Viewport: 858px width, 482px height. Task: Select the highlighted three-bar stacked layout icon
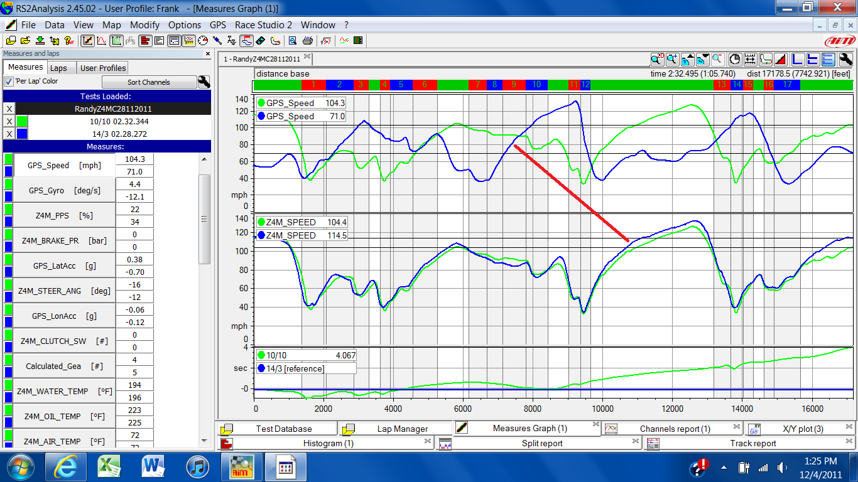click(x=828, y=60)
